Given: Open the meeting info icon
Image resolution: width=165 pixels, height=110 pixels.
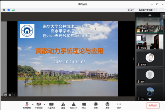Looking at the screenshot, I should pyautogui.click(x=4, y=10).
